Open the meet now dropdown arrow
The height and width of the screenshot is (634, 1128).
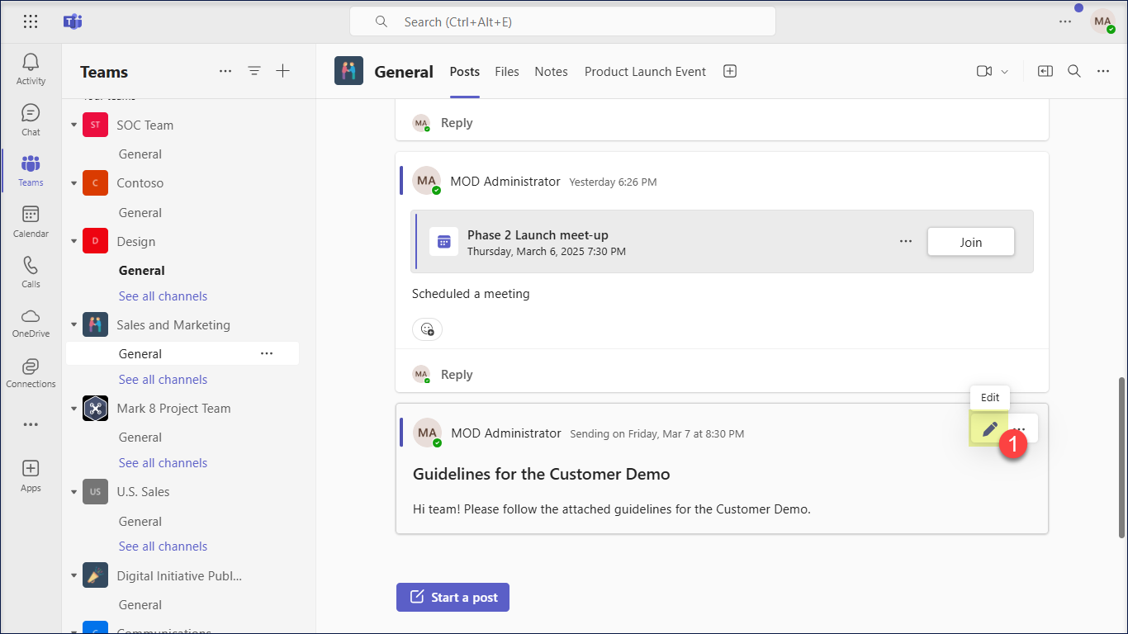pos(1005,72)
